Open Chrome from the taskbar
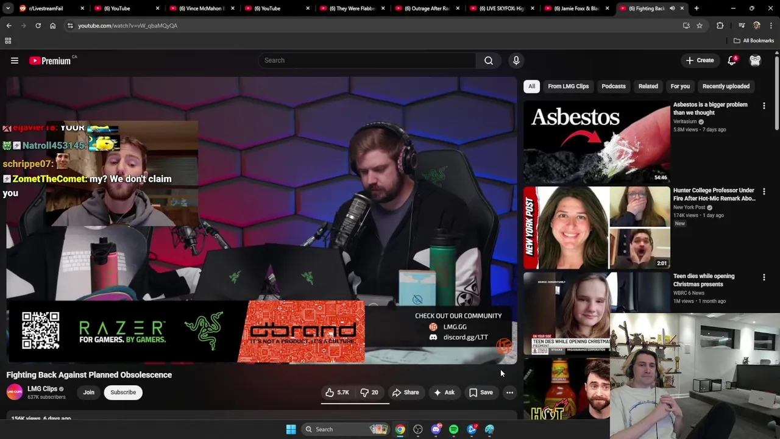The height and width of the screenshot is (439, 780). (x=400, y=429)
